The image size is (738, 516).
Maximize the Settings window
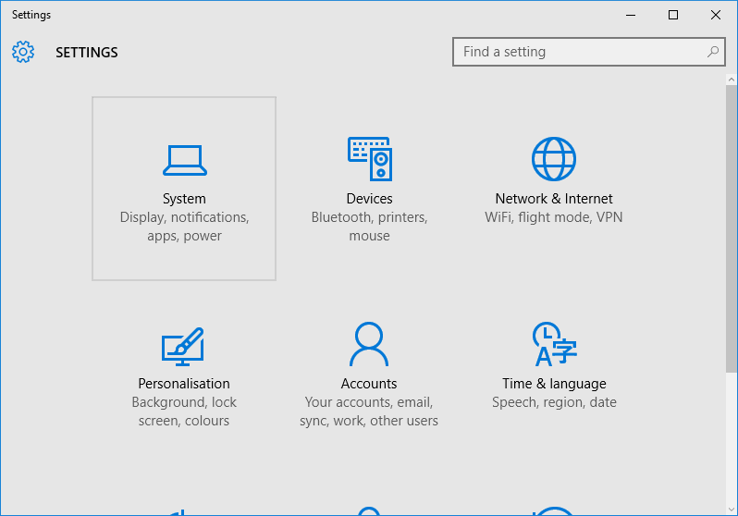click(673, 15)
